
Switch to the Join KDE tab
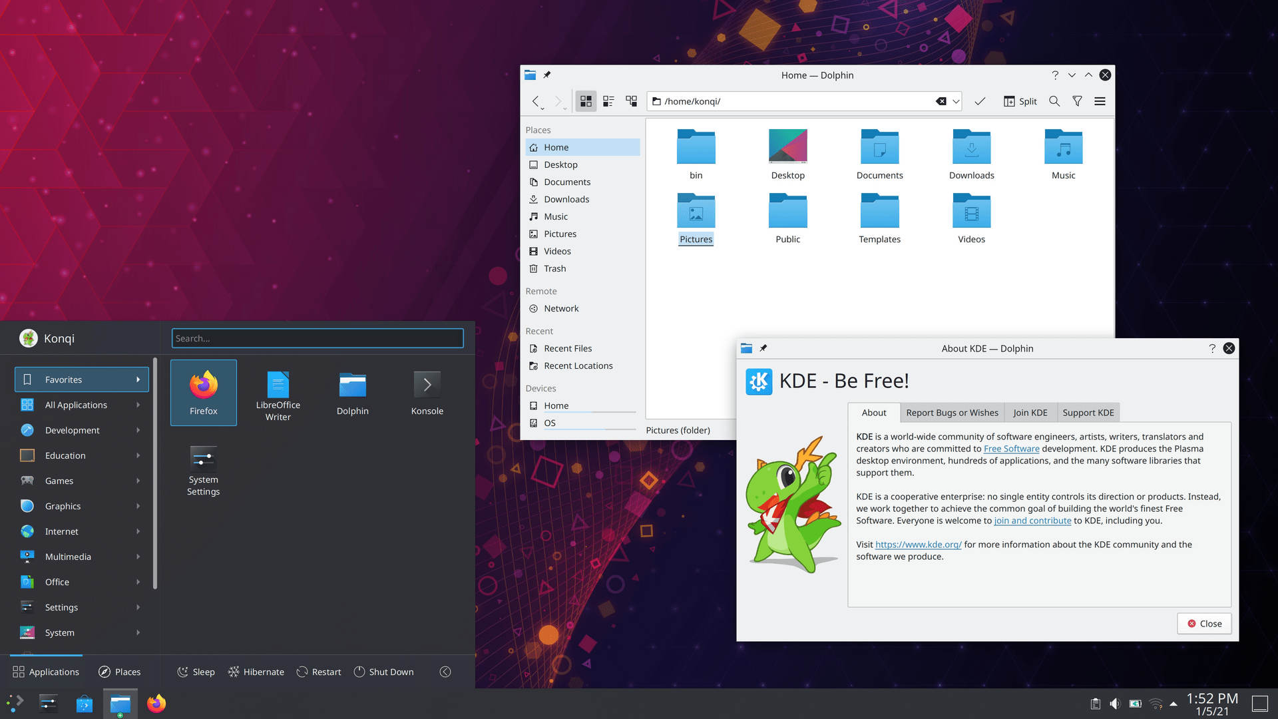(x=1030, y=413)
